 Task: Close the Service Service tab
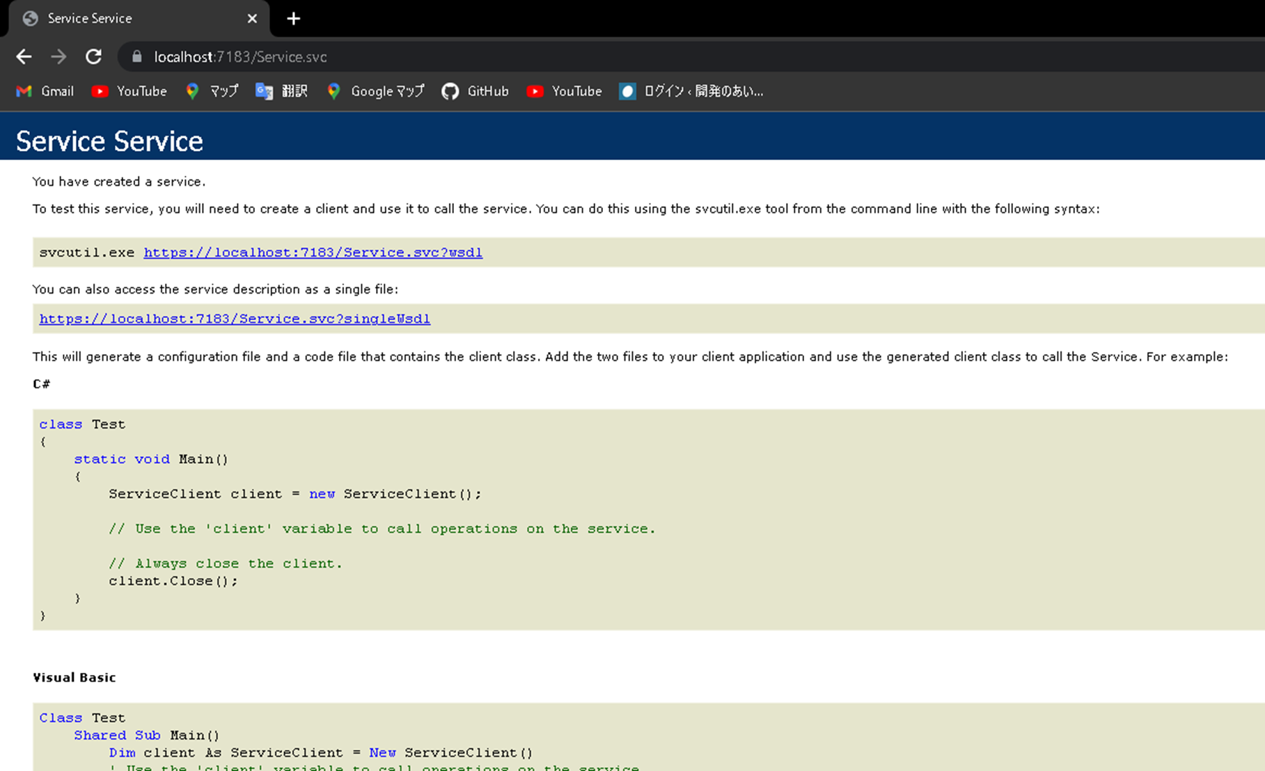(x=251, y=19)
